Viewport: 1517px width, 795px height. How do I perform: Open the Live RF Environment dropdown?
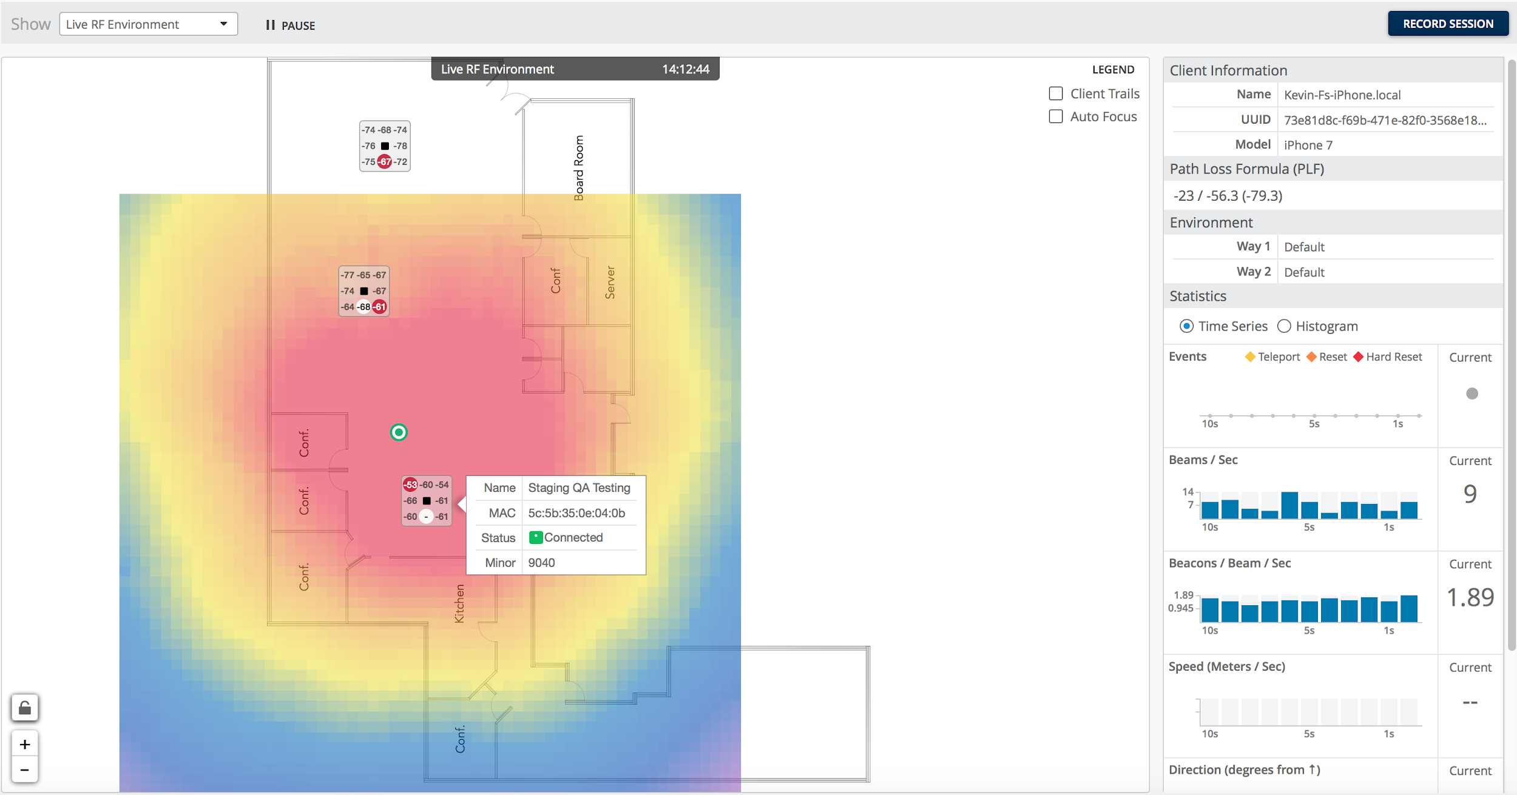tap(148, 24)
